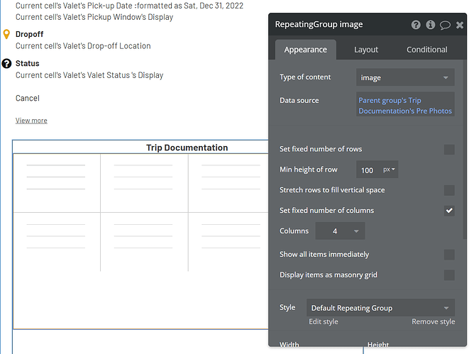This screenshot has height=354, width=474.
Task: Uncheck Set fixed number of columns
Action: coord(449,211)
